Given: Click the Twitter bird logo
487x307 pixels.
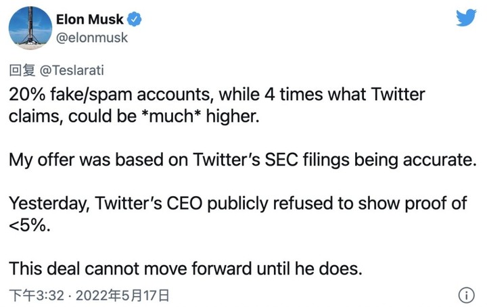Looking at the screenshot, I should pos(465,18).
